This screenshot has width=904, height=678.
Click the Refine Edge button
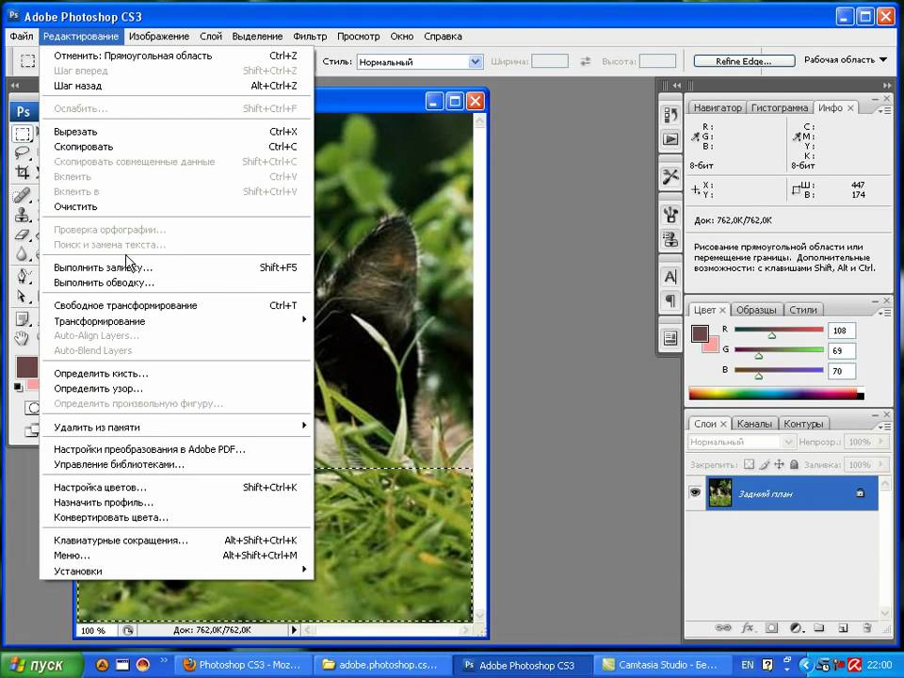744,61
